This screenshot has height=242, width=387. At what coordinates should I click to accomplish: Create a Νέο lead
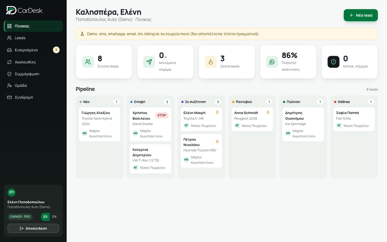(x=361, y=15)
